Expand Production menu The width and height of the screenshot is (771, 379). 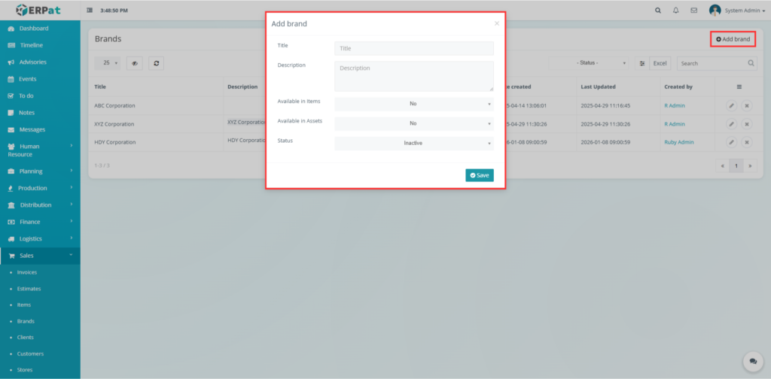(40, 188)
